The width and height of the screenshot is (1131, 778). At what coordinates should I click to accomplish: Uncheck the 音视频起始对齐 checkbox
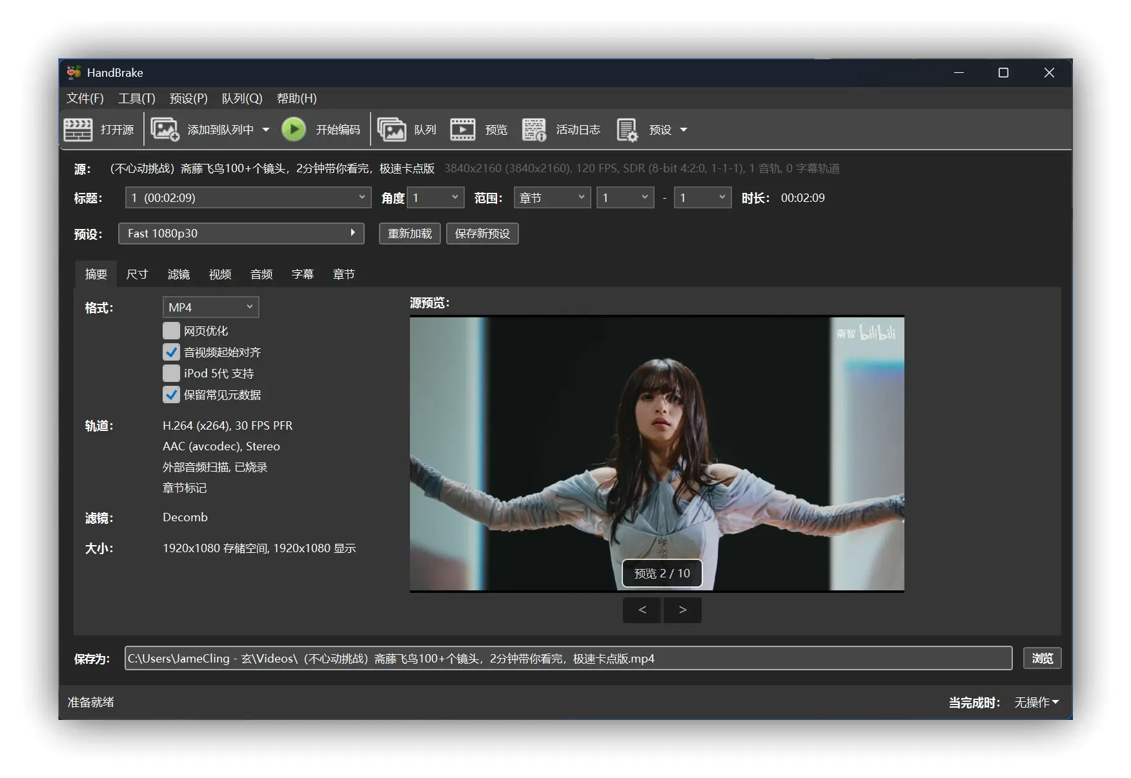pyautogui.click(x=171, y=352)
